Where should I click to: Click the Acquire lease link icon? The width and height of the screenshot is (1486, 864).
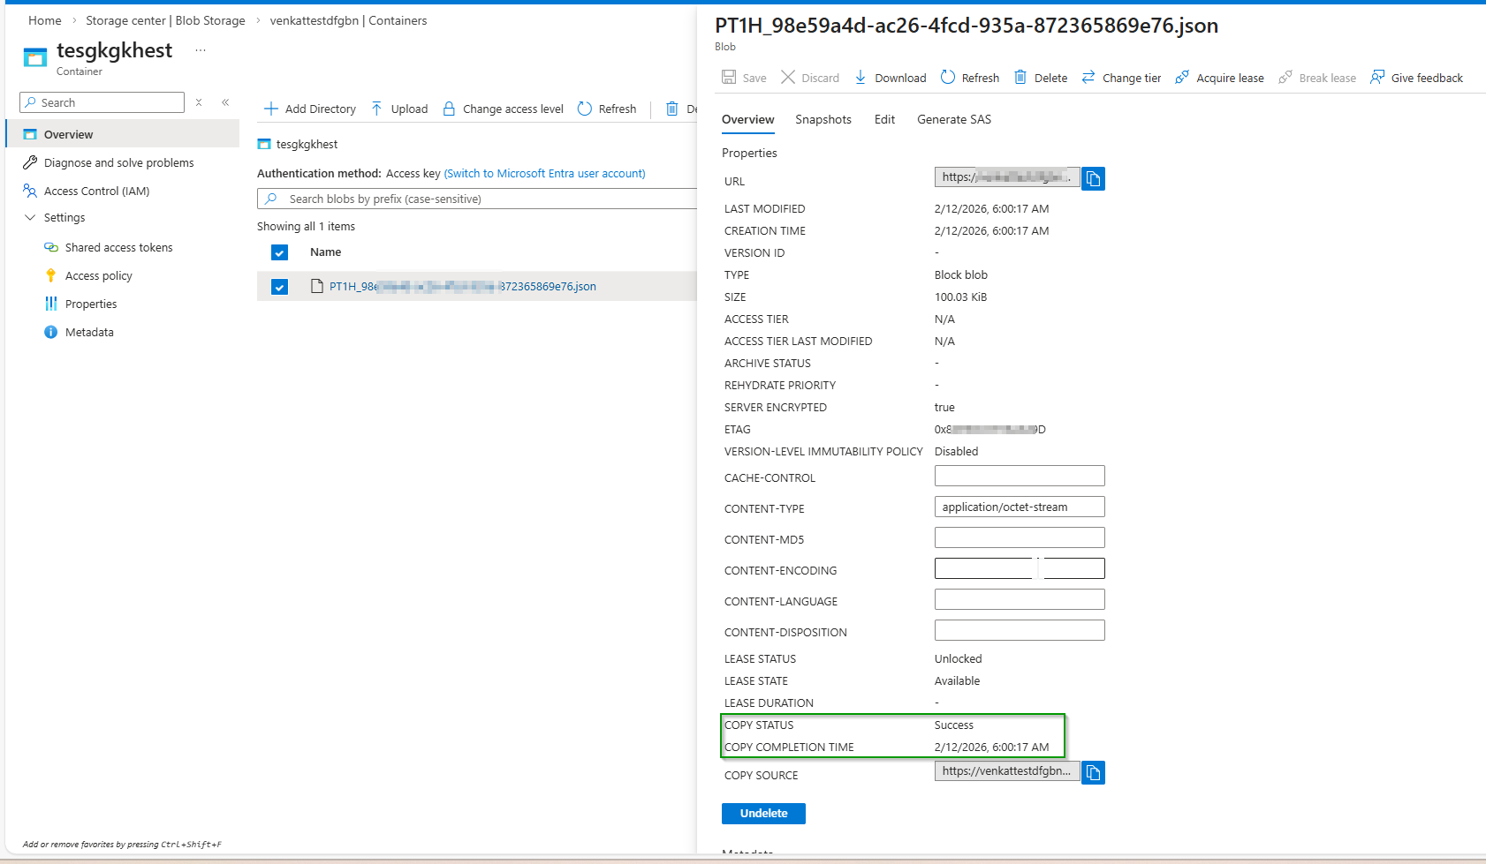[x=1182, y=78]
